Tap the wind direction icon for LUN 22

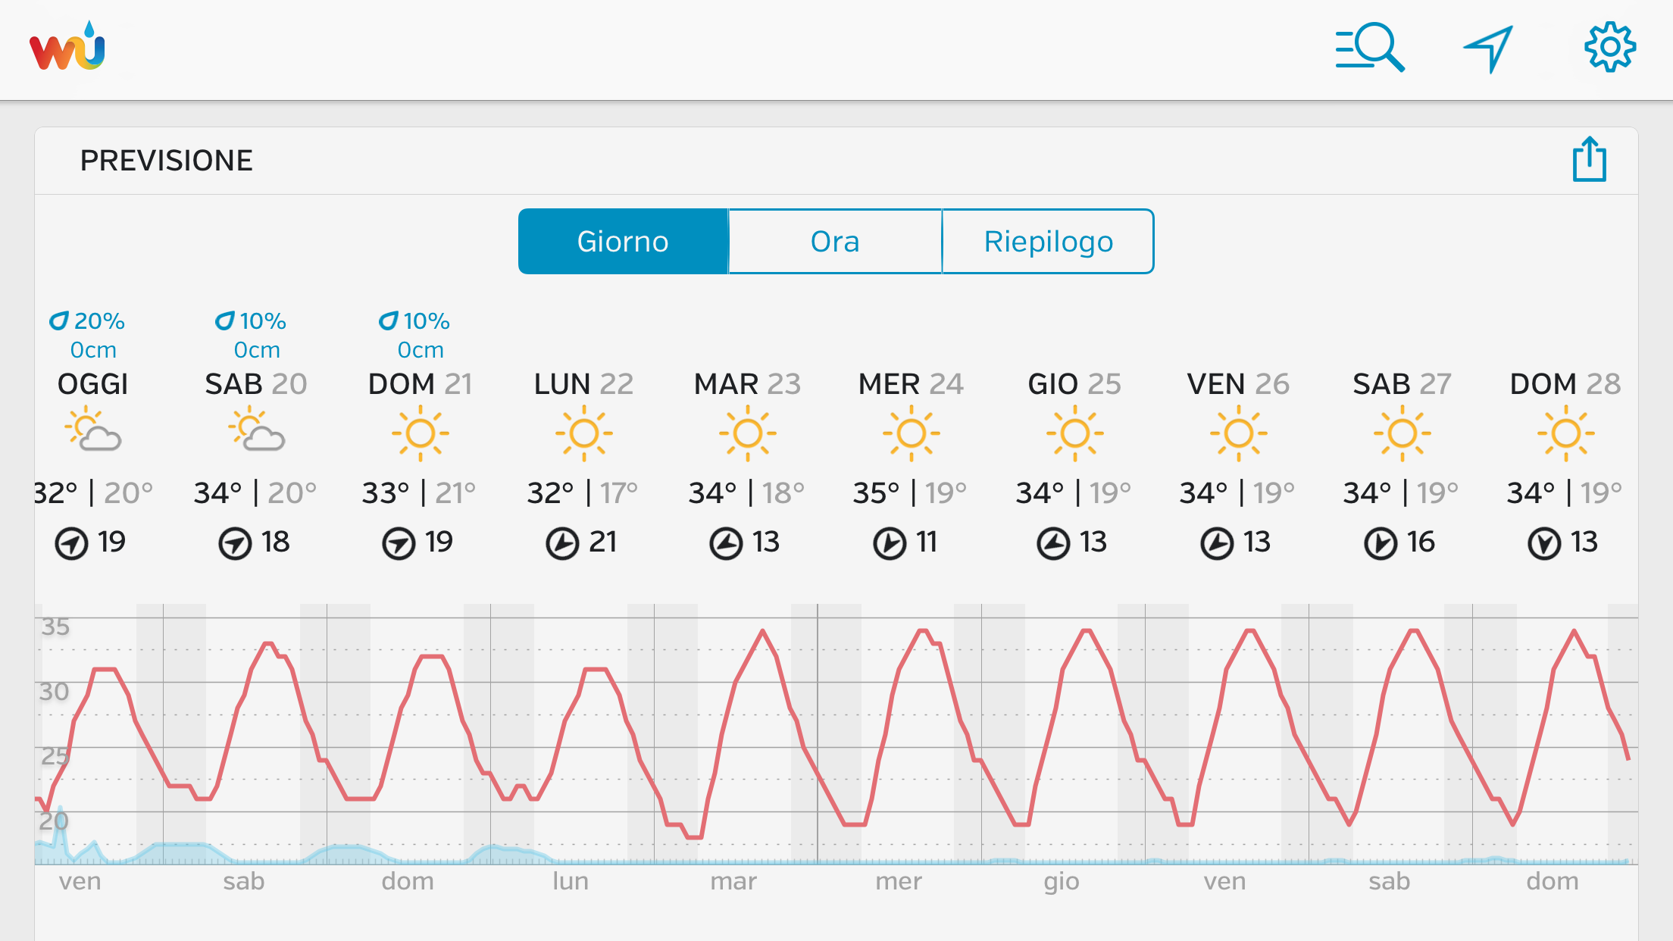click(562, 543)
